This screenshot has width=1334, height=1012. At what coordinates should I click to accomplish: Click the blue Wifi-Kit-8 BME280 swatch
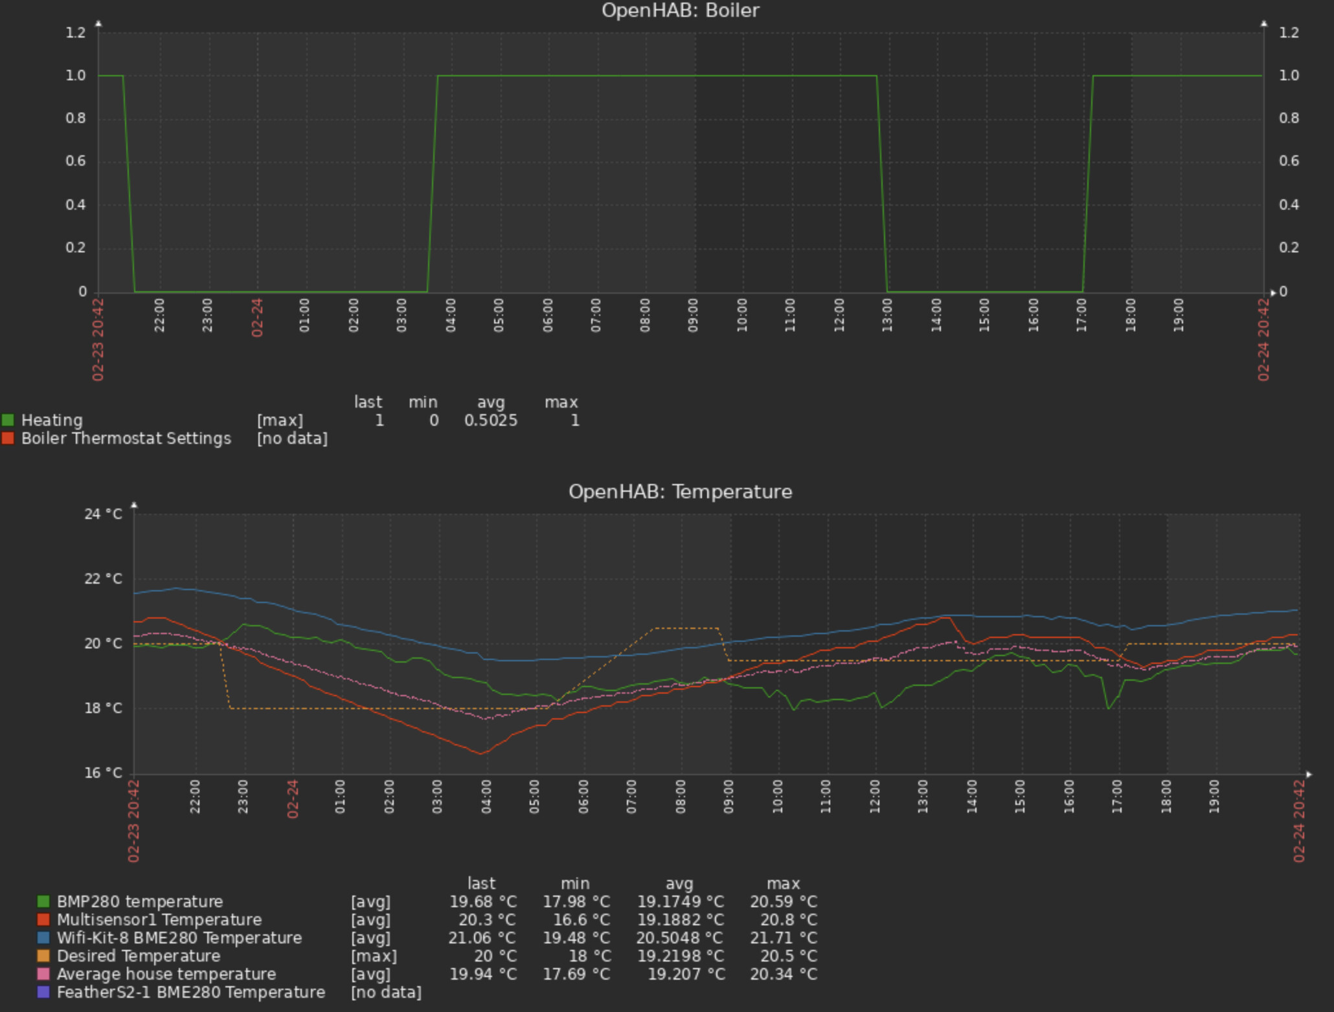click(x=43, y=938)
